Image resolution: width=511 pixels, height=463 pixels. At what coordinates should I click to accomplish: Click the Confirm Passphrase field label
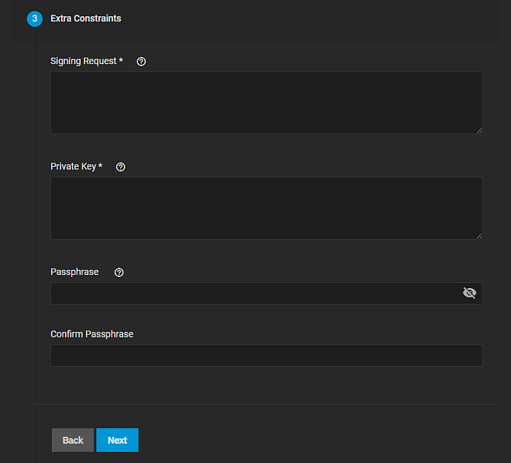coord(92,334)
